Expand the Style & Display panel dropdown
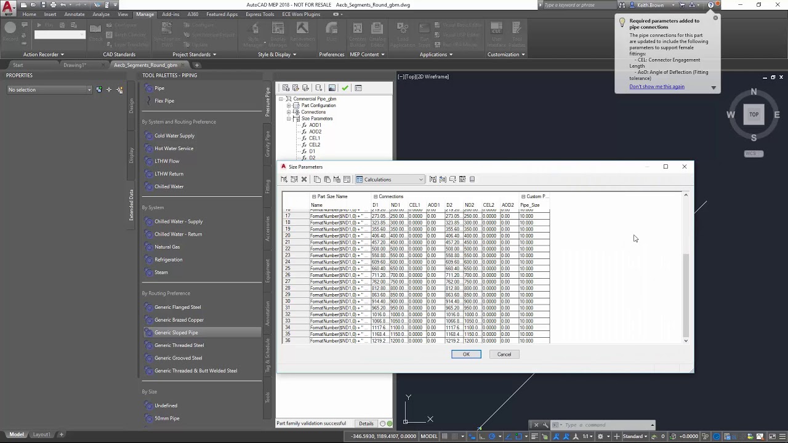Screen dimensions: 788x443 [x=277, y=55]
